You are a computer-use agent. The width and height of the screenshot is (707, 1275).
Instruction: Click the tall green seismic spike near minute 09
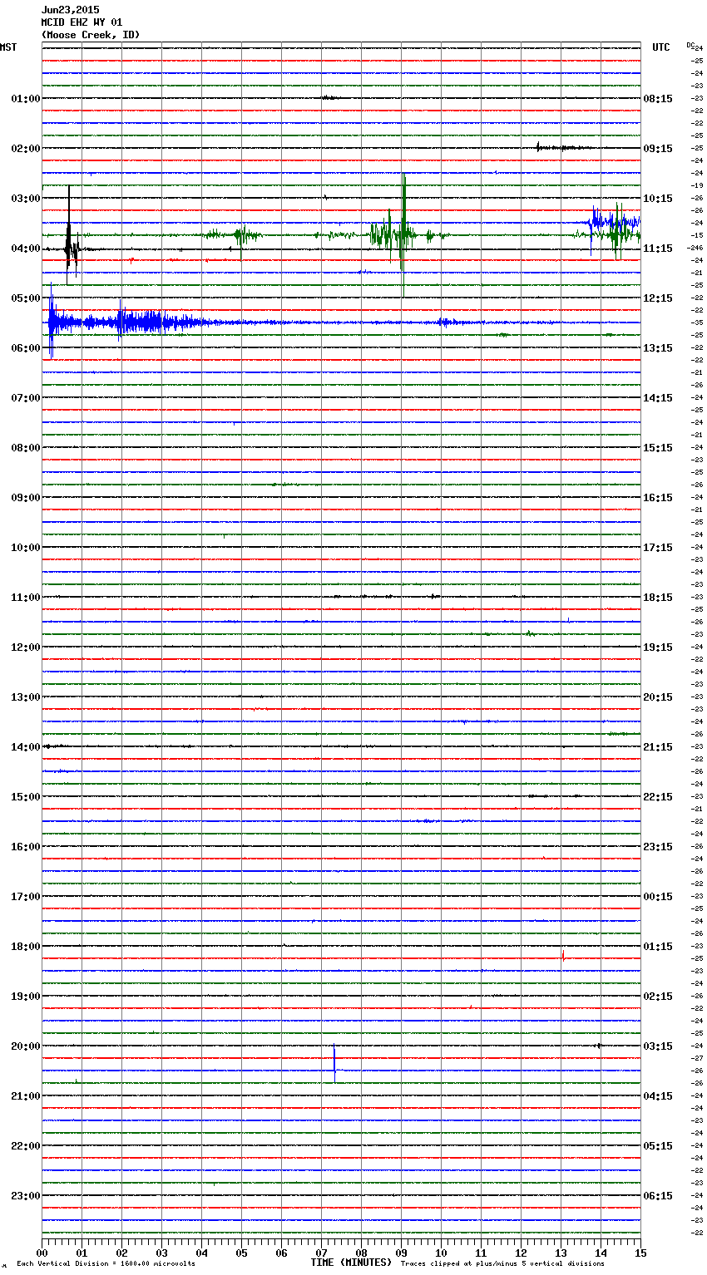point(403,235)
